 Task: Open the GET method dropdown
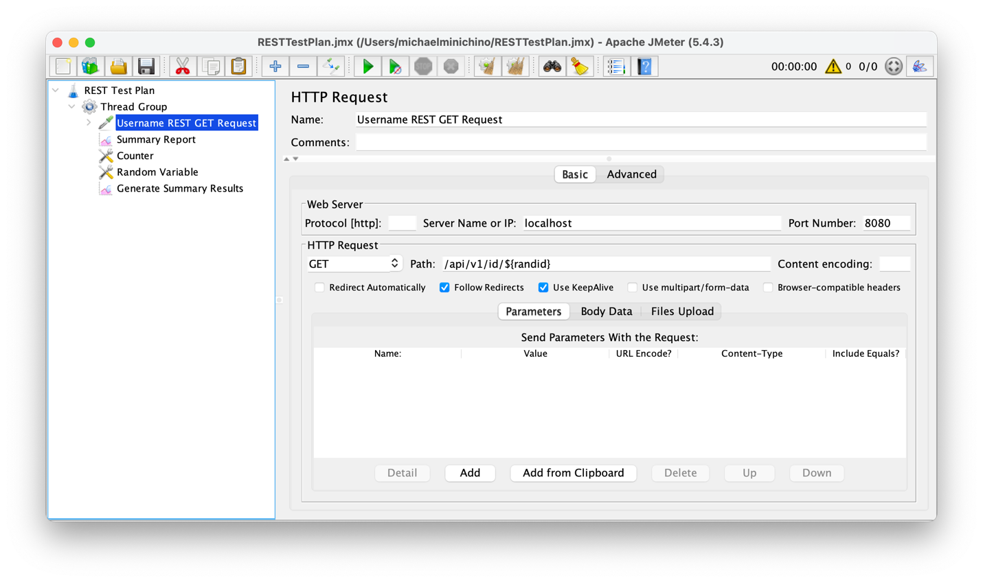click(x=354, y=264)
